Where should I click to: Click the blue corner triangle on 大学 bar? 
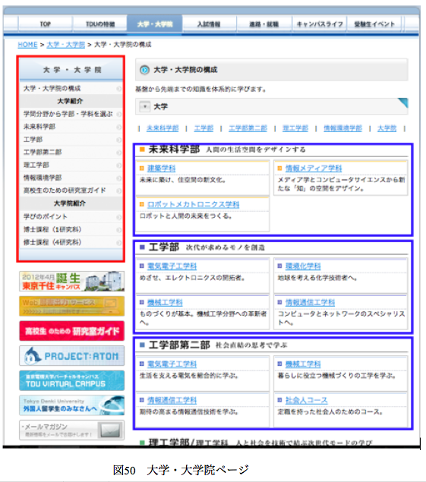[x=403, y=102]
